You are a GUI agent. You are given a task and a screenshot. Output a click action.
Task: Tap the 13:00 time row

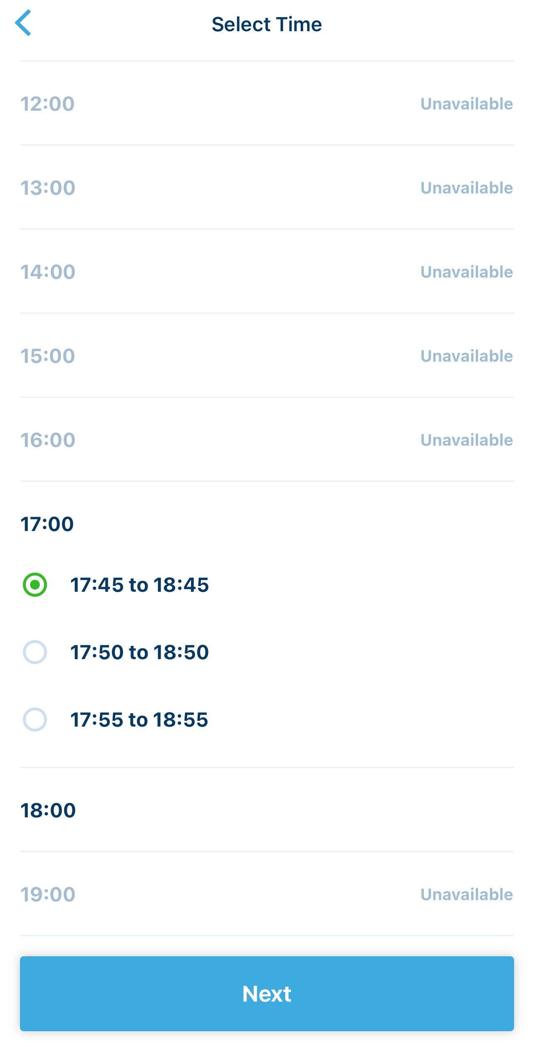pos(266,188)
